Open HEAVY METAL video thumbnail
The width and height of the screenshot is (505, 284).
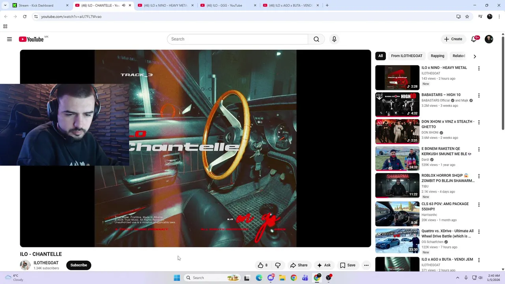[x=397, y=78]
